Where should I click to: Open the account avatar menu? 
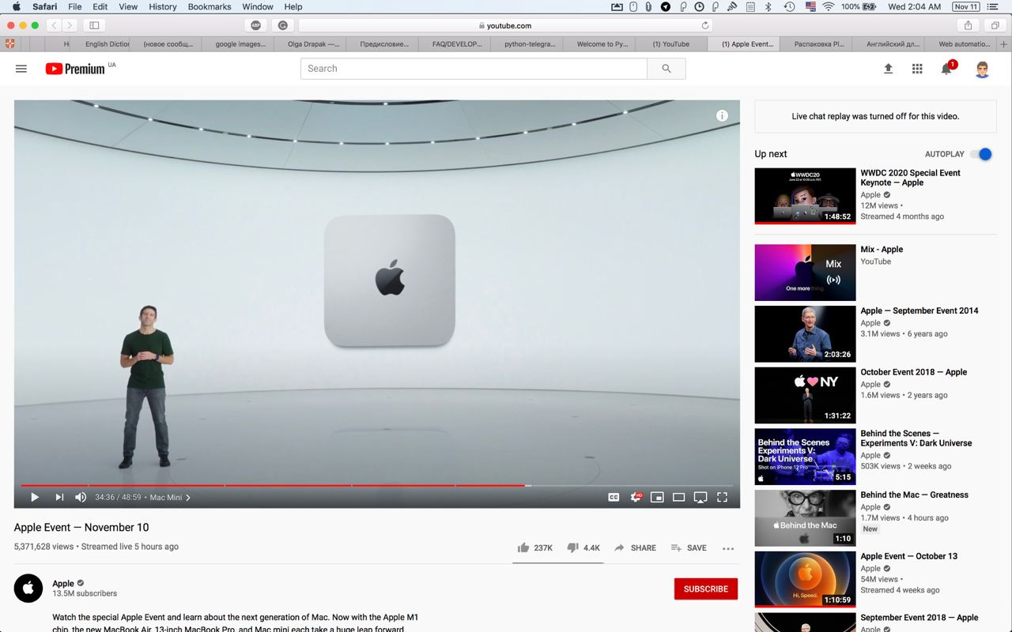click(982, 69)
